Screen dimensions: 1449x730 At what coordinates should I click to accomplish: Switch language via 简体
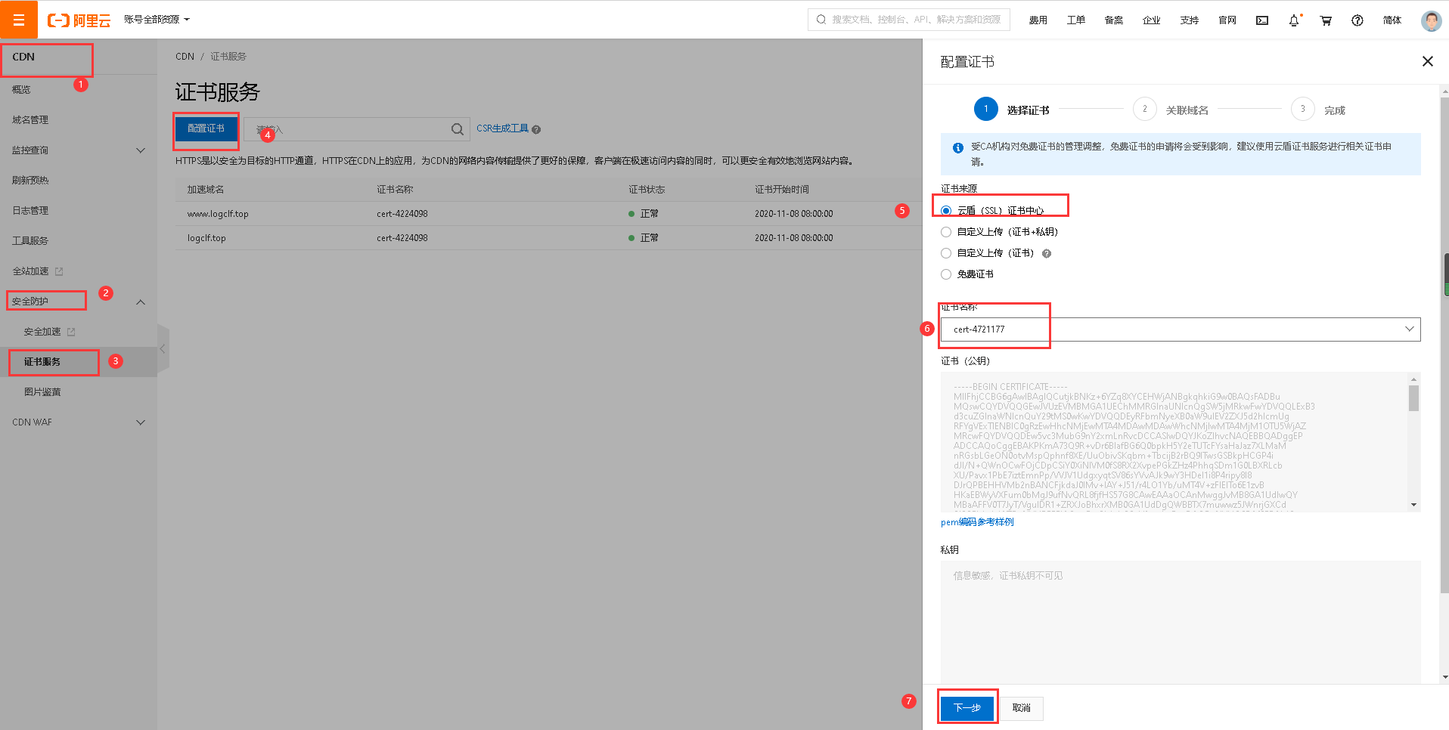[1392, 20]
